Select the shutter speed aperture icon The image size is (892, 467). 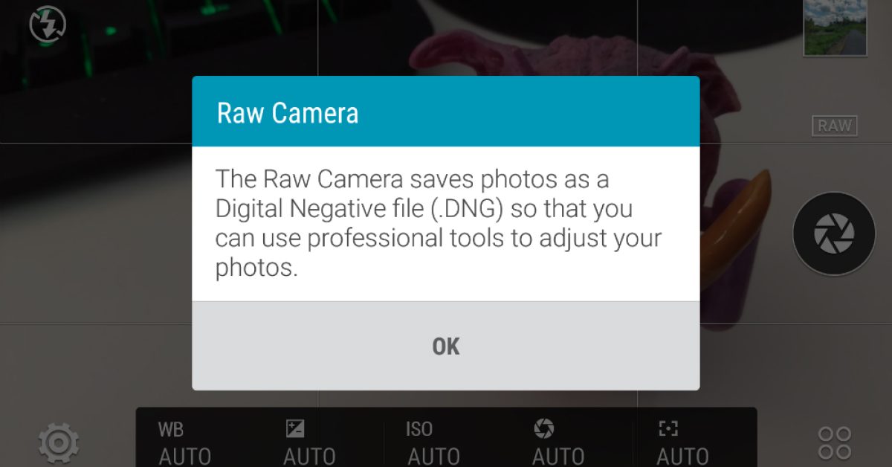pos(544,428)
